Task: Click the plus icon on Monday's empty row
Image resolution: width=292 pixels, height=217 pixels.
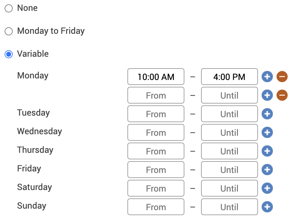Action: click(x=267, y=95)
